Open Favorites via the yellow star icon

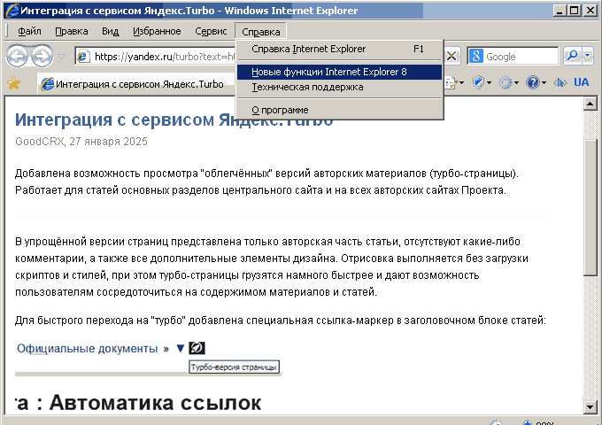coord(14,83)
